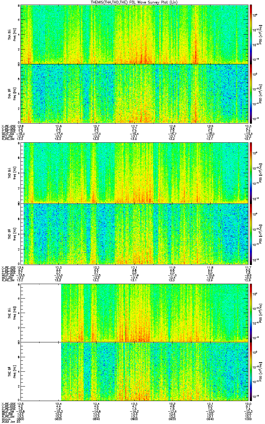Click the 0940 time tick label

[x=210, y=419]
